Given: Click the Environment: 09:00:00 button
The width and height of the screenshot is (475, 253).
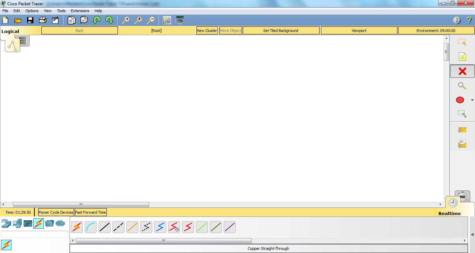Looking at the screenshot, I should (x=436, y=31).
